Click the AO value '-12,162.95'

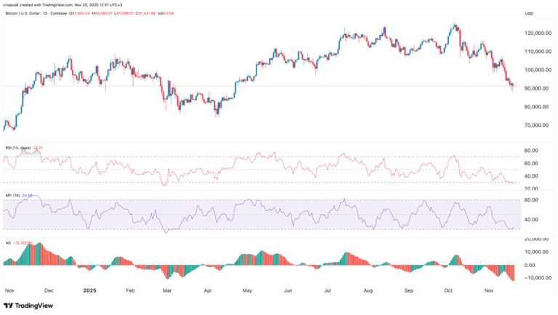[23, 243]
